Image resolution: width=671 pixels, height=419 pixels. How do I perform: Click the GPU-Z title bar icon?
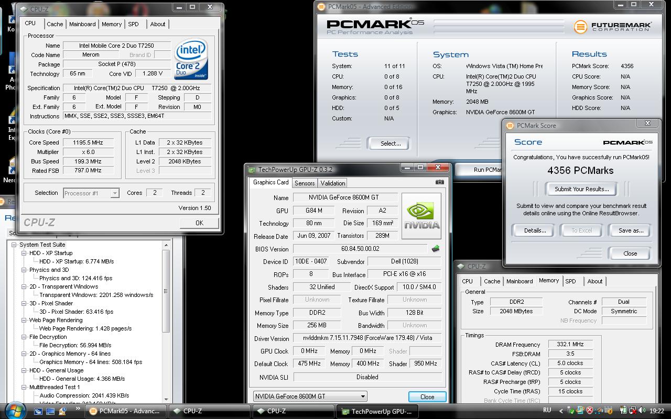(252, 169)
